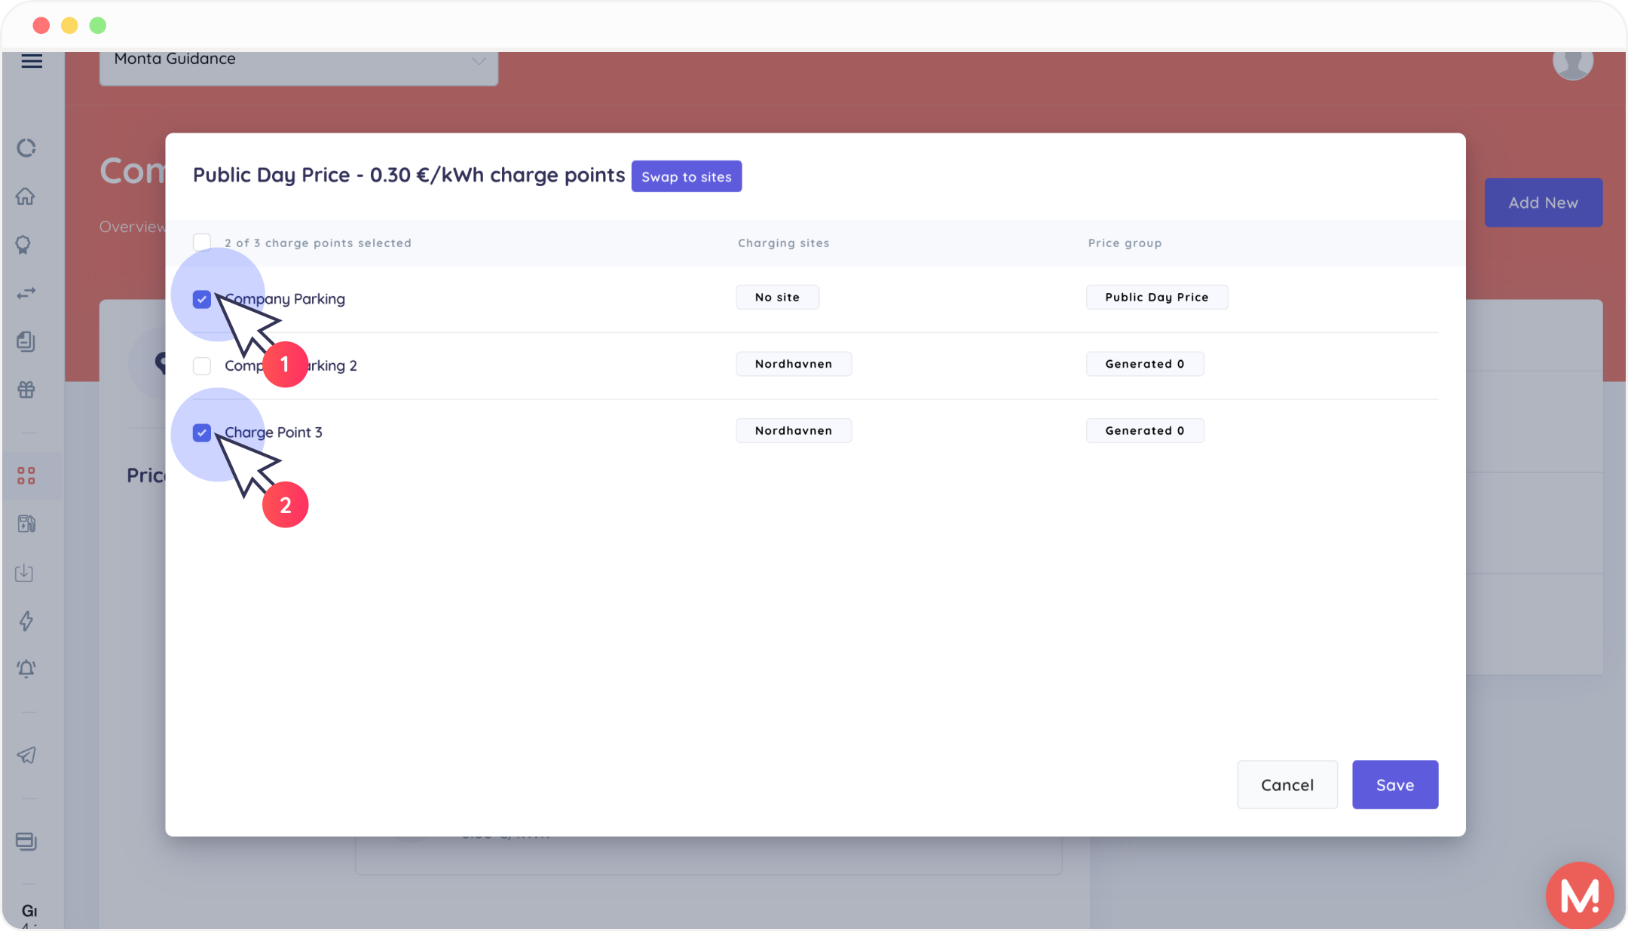The width and height of the screenshot is (1628, 932).
Task: Check the Company Parking 2 checkbox
Action: point(202,366)
